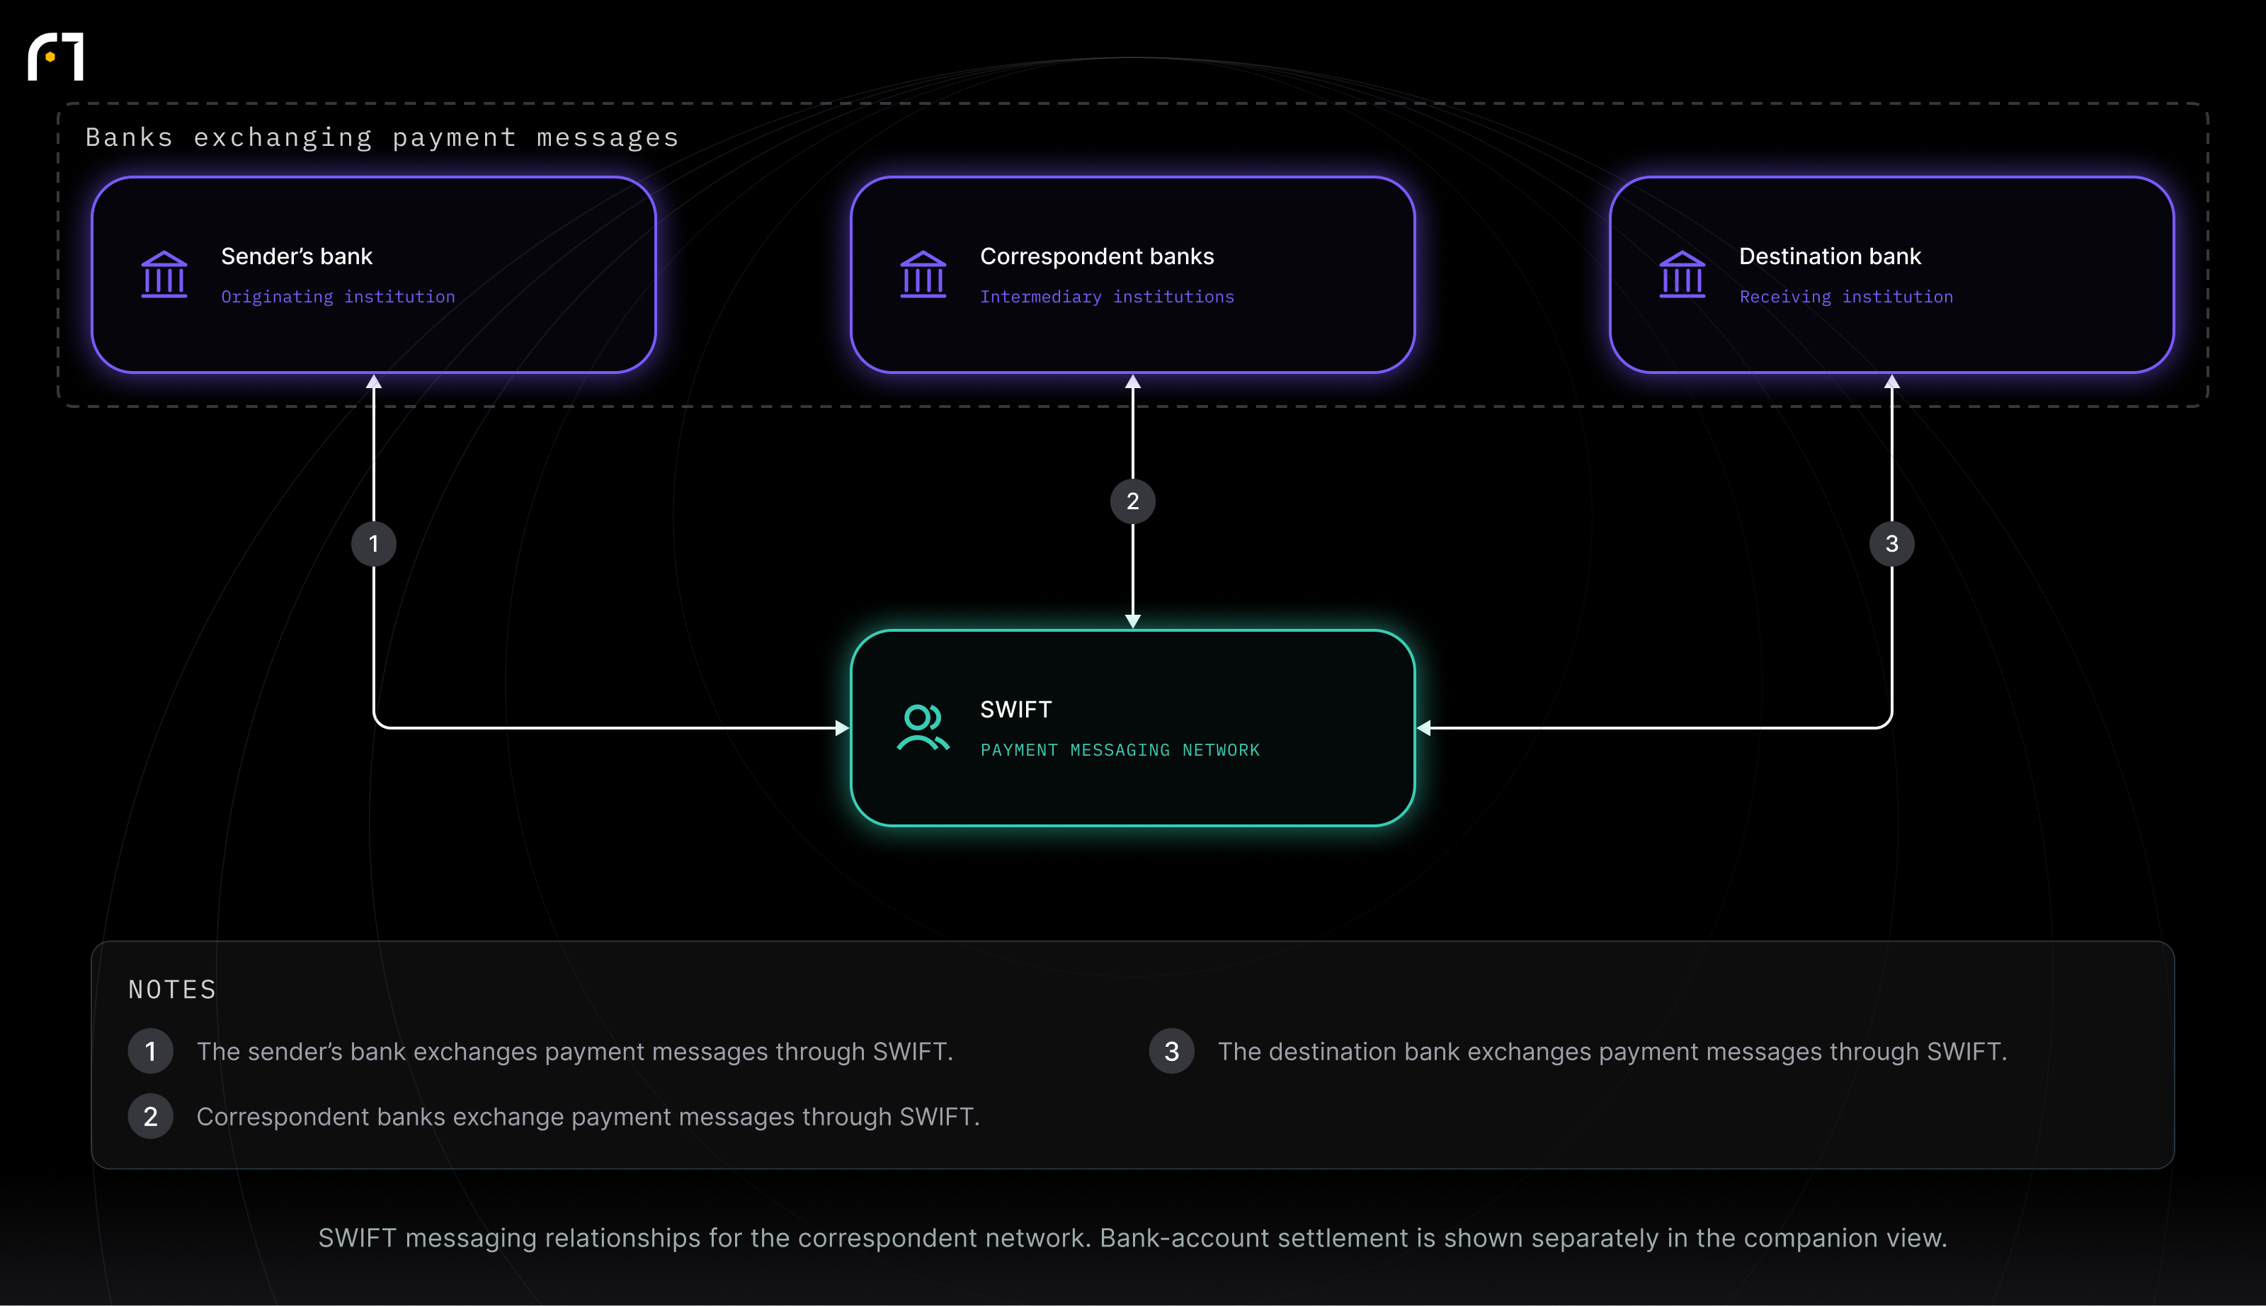
Task: Click the note about correspondent banks
Action: pyautogui.click(x=588, y=1117)
